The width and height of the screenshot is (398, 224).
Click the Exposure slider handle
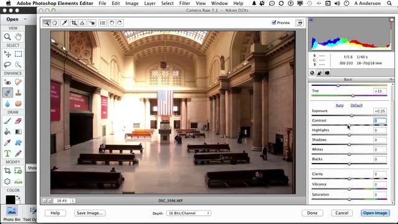[x=352, y=116]
